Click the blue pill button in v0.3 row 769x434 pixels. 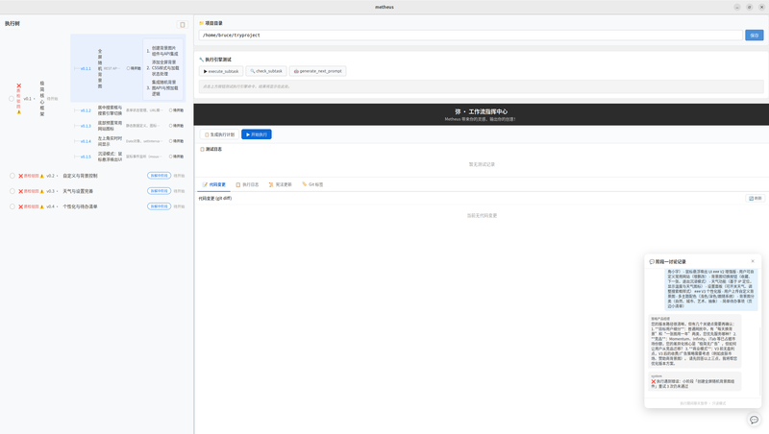pos(159,191)
